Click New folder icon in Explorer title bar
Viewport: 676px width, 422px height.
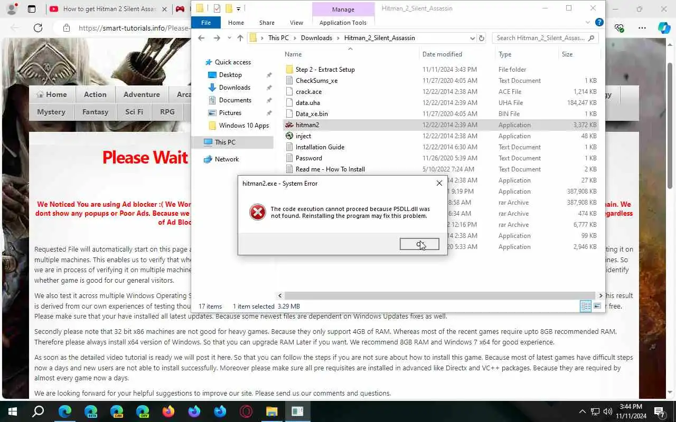[x=229, y=8]
